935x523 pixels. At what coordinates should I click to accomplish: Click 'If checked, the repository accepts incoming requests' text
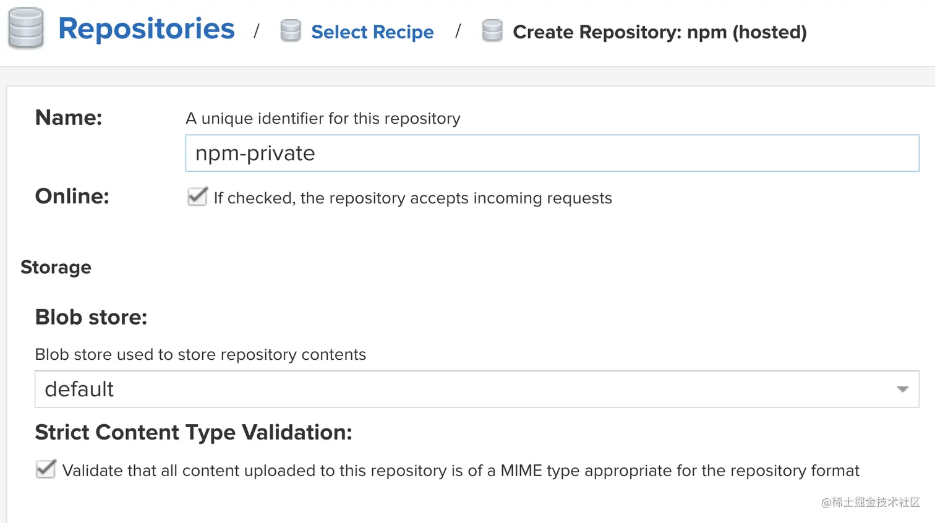pos(413,198)
